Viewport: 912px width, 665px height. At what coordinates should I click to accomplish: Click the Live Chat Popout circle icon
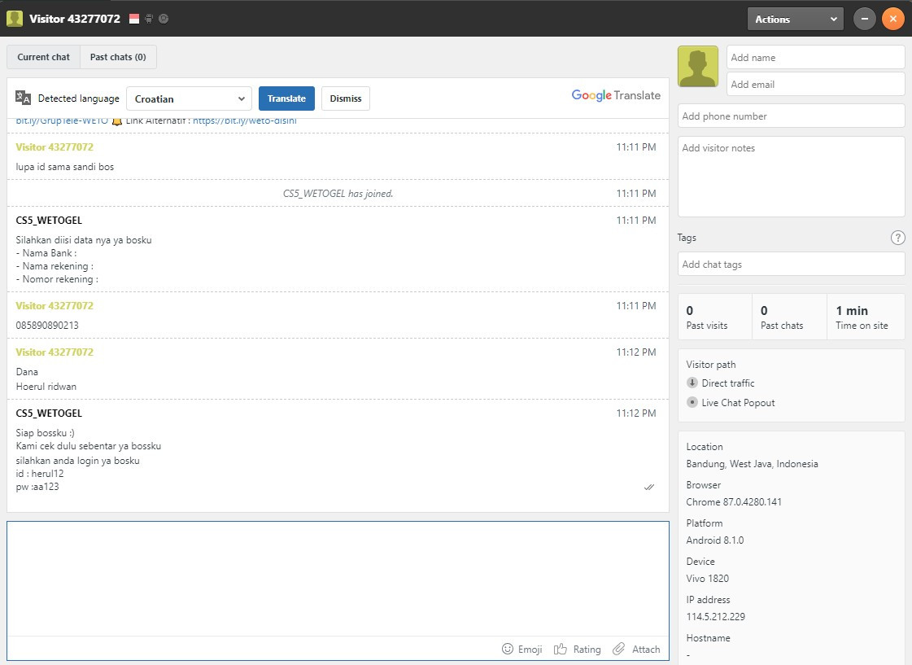(x=692, y=402)
